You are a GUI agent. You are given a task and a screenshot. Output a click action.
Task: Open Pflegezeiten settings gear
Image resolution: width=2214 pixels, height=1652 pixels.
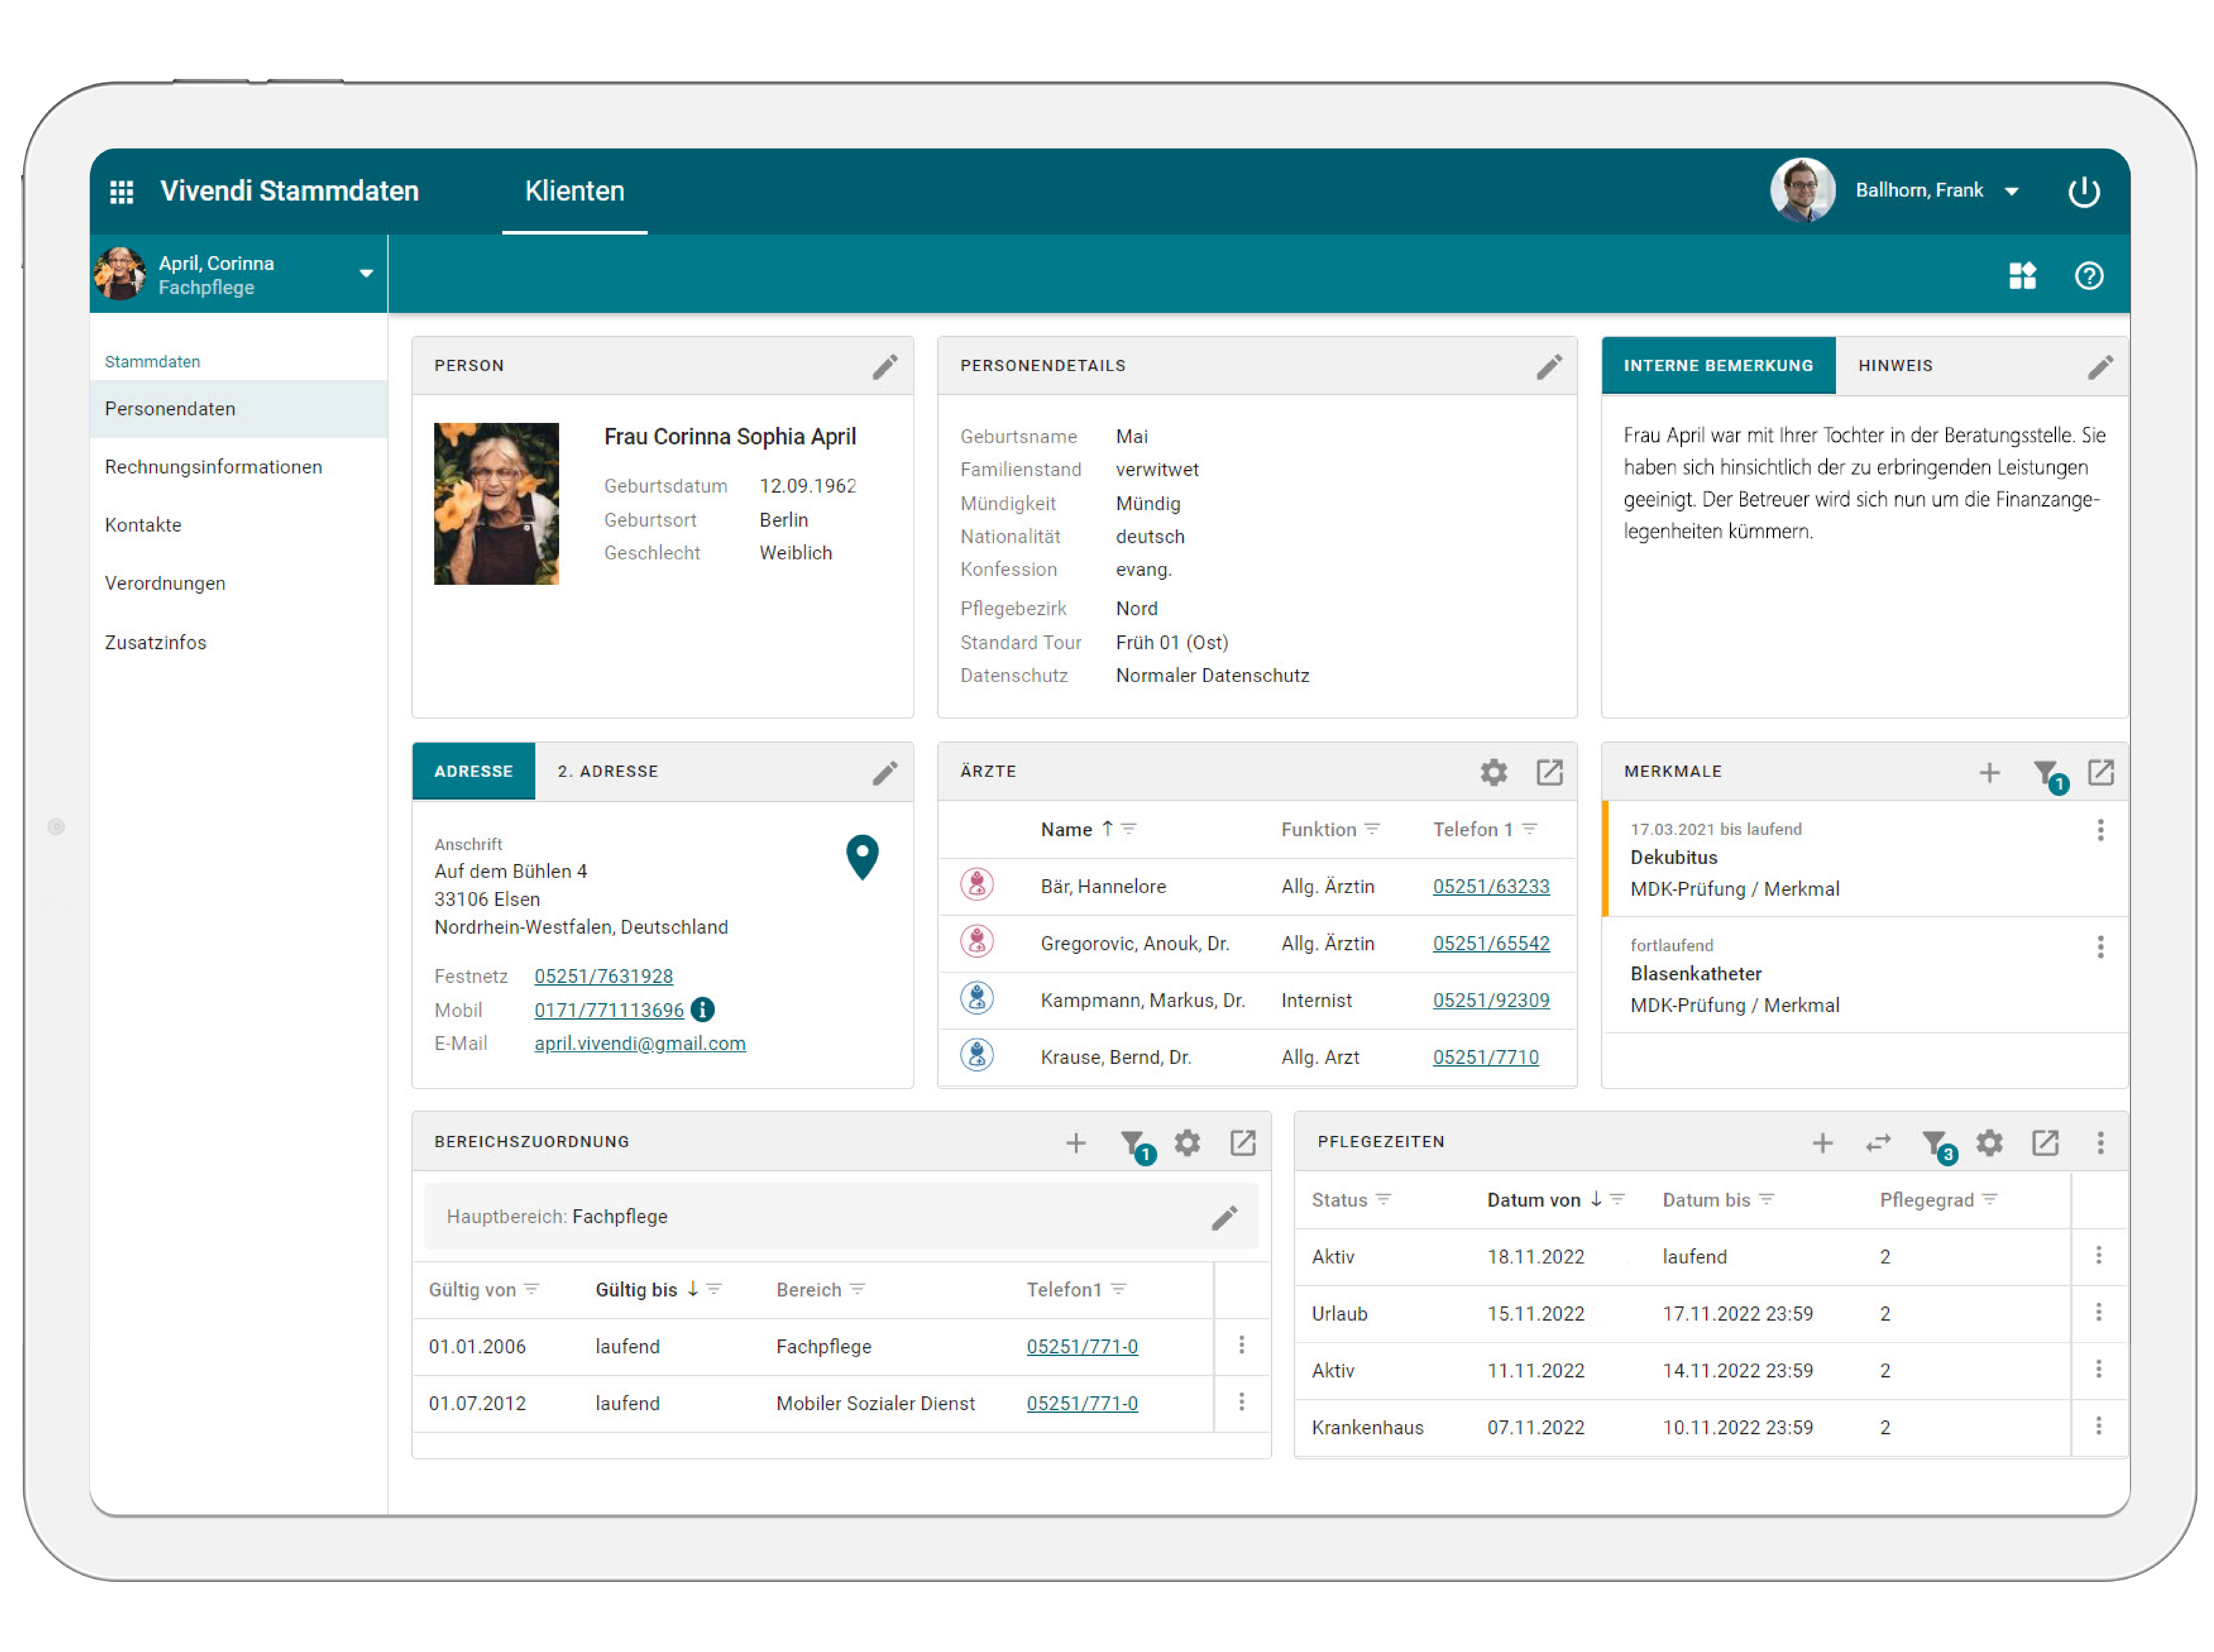[x=1989, y=1143]
